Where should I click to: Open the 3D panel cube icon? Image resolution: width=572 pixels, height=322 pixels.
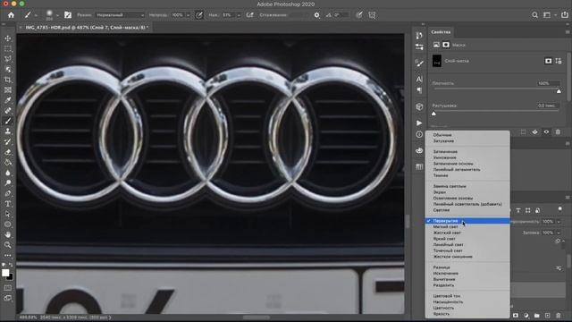(x=419, y=106)
